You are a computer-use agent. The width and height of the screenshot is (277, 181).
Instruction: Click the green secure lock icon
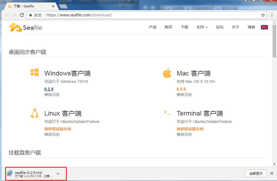(30, 15)
